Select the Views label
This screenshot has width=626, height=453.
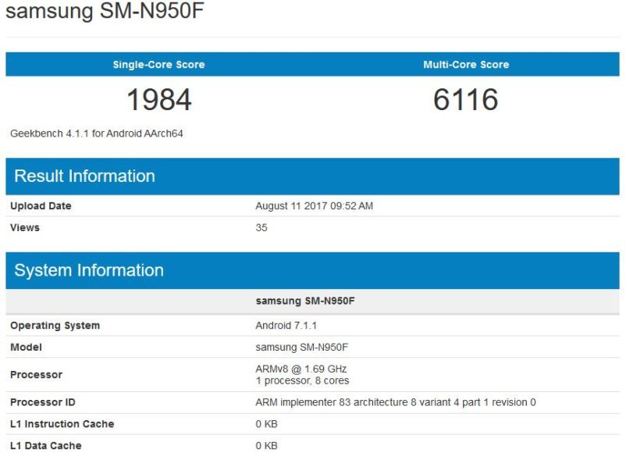(x=25, y=228)
